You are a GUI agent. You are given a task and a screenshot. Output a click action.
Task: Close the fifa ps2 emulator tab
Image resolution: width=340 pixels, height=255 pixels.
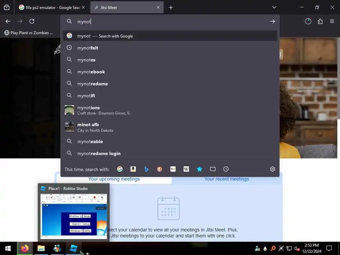pyautogui.click(x=83, y=7)
